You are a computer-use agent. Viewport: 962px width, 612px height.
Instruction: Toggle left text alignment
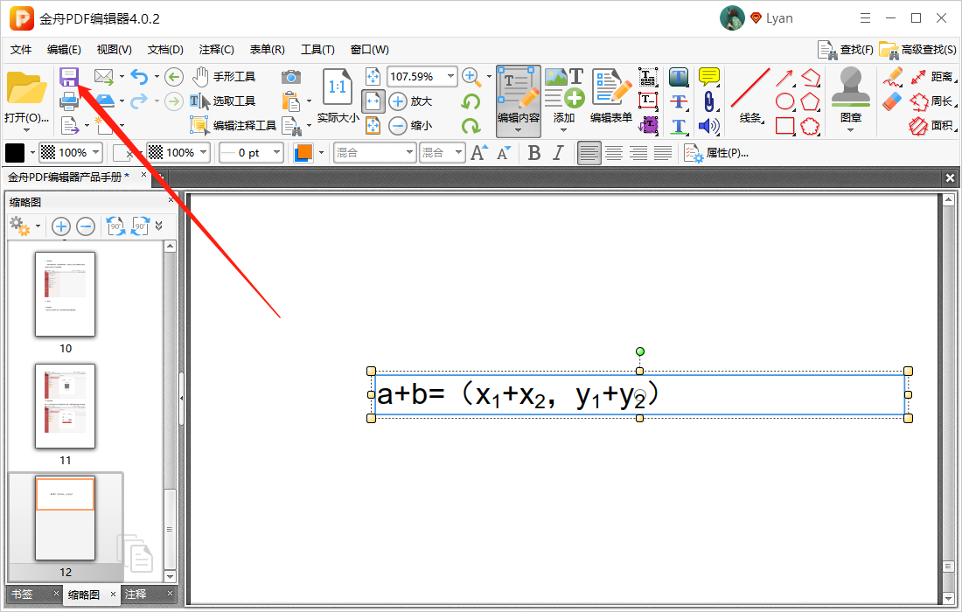coord(589,153)
